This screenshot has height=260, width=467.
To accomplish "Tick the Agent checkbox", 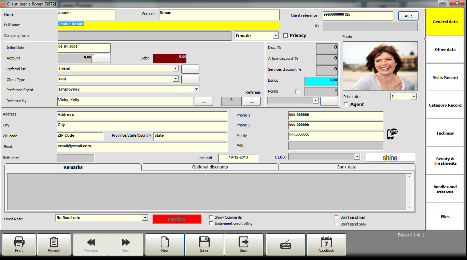I will coord(346,105).
